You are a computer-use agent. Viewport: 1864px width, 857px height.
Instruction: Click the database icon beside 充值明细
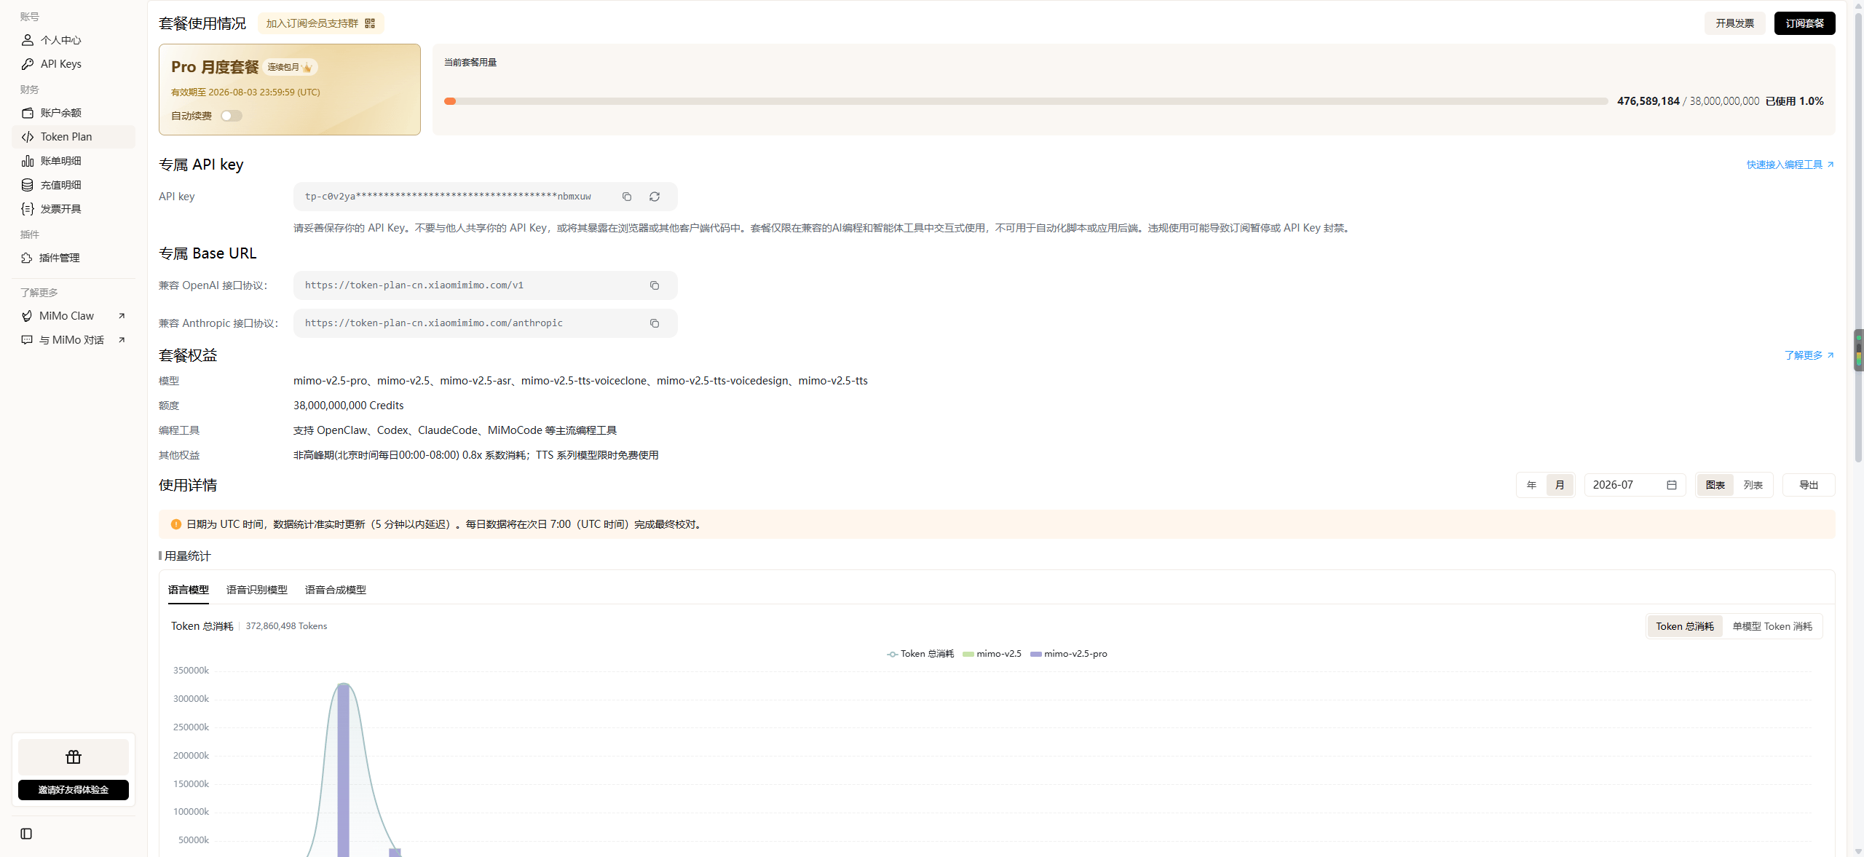click(x=28, y=185)
